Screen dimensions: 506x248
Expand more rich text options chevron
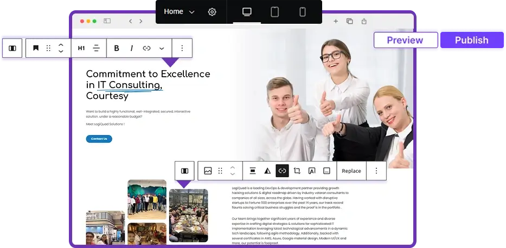pos(162,48)
